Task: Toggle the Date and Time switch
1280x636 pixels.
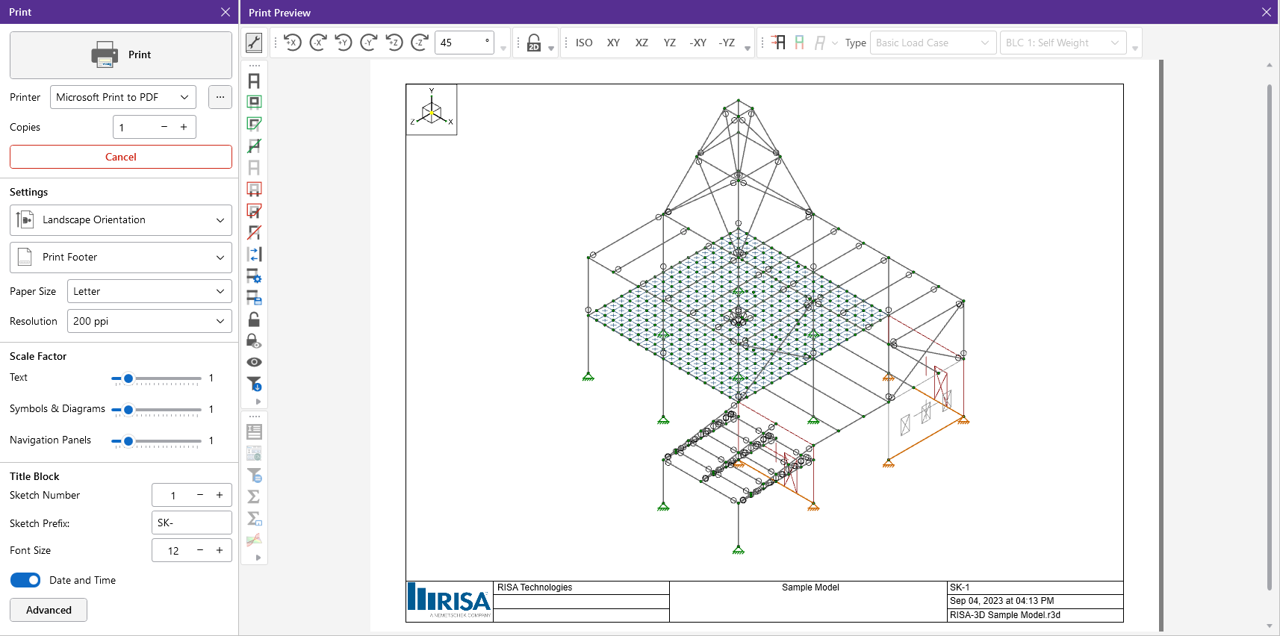Action: coord(25,580)
